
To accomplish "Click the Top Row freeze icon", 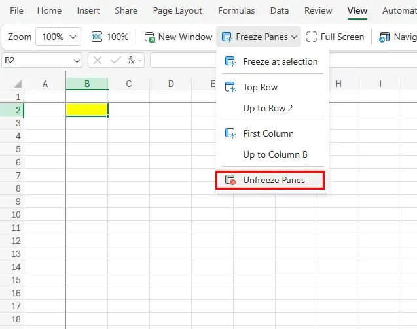I will (230, 87).
